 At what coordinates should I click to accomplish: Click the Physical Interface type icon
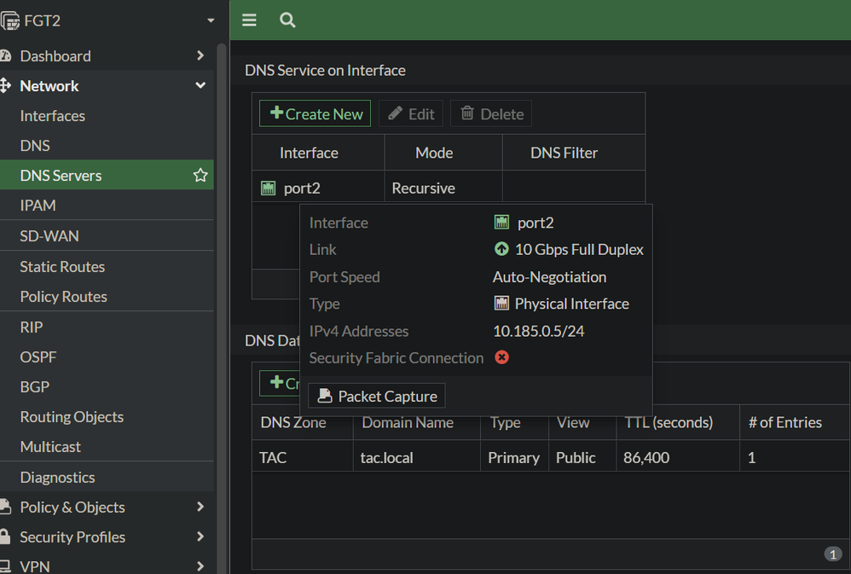point(501,304)
